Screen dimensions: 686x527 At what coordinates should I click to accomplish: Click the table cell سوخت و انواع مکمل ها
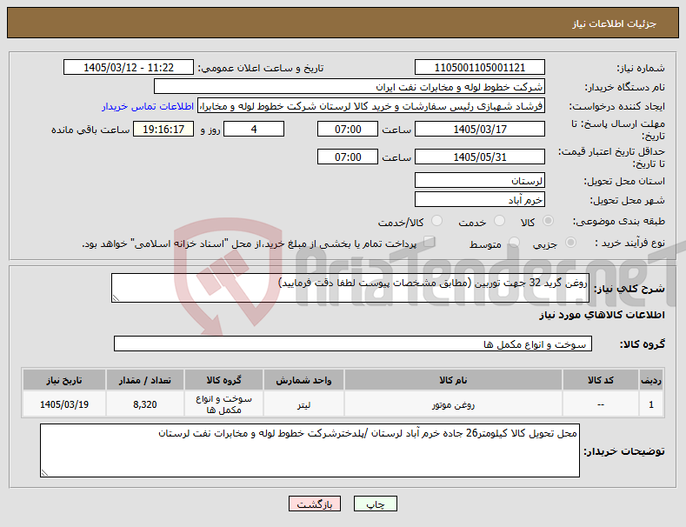click(223, 404)
